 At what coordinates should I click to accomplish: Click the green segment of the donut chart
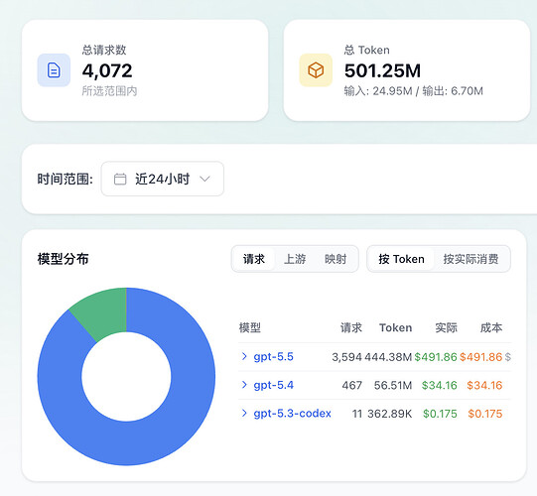coord(103,311)
